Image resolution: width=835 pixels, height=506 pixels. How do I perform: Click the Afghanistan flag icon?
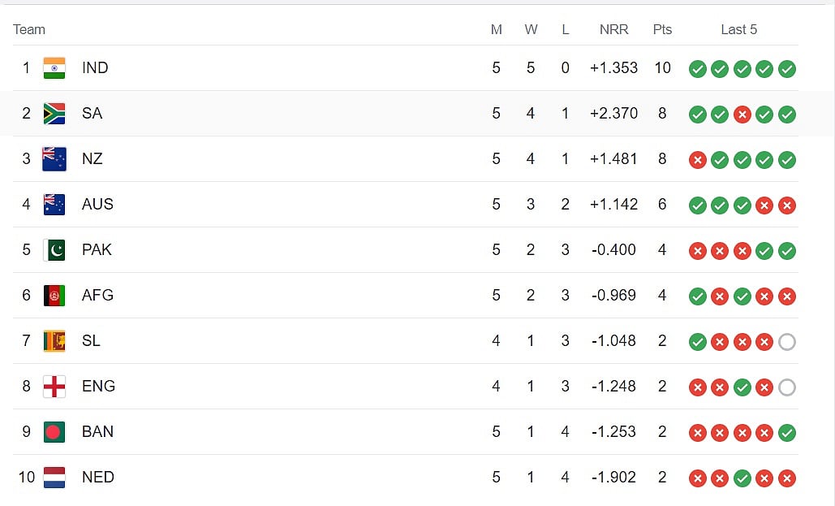54,296
